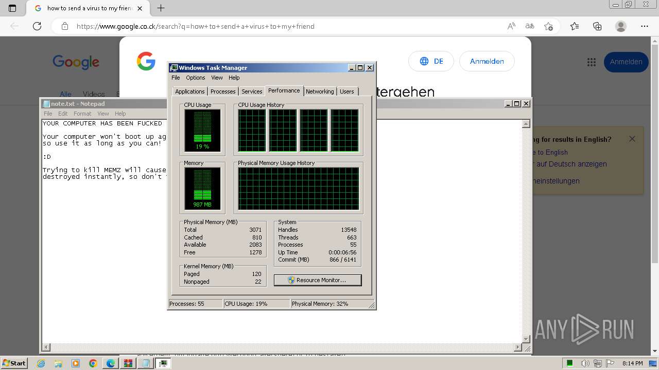Click the taskbar clock showing 8:14 PM
This screenshot has width=659, height=370.
(x=632, y=363)
